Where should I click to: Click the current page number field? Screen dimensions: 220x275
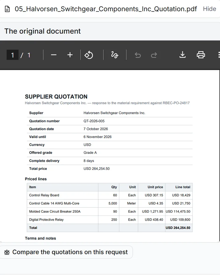(13, 55)
